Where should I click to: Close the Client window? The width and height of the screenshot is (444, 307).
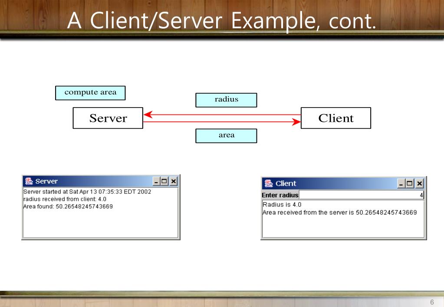click(x=420, y=183)
